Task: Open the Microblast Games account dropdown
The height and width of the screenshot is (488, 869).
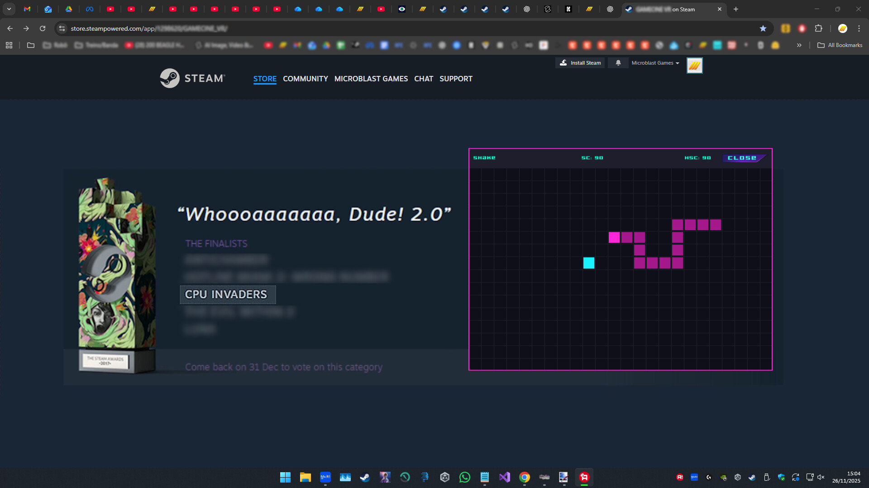Action: pos(655,63)
